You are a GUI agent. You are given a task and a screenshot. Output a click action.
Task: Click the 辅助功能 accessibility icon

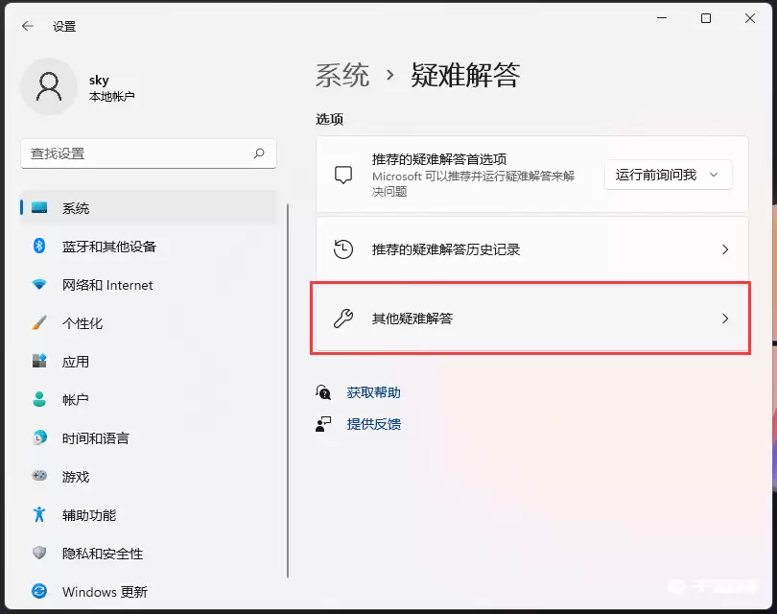(39, 515)
